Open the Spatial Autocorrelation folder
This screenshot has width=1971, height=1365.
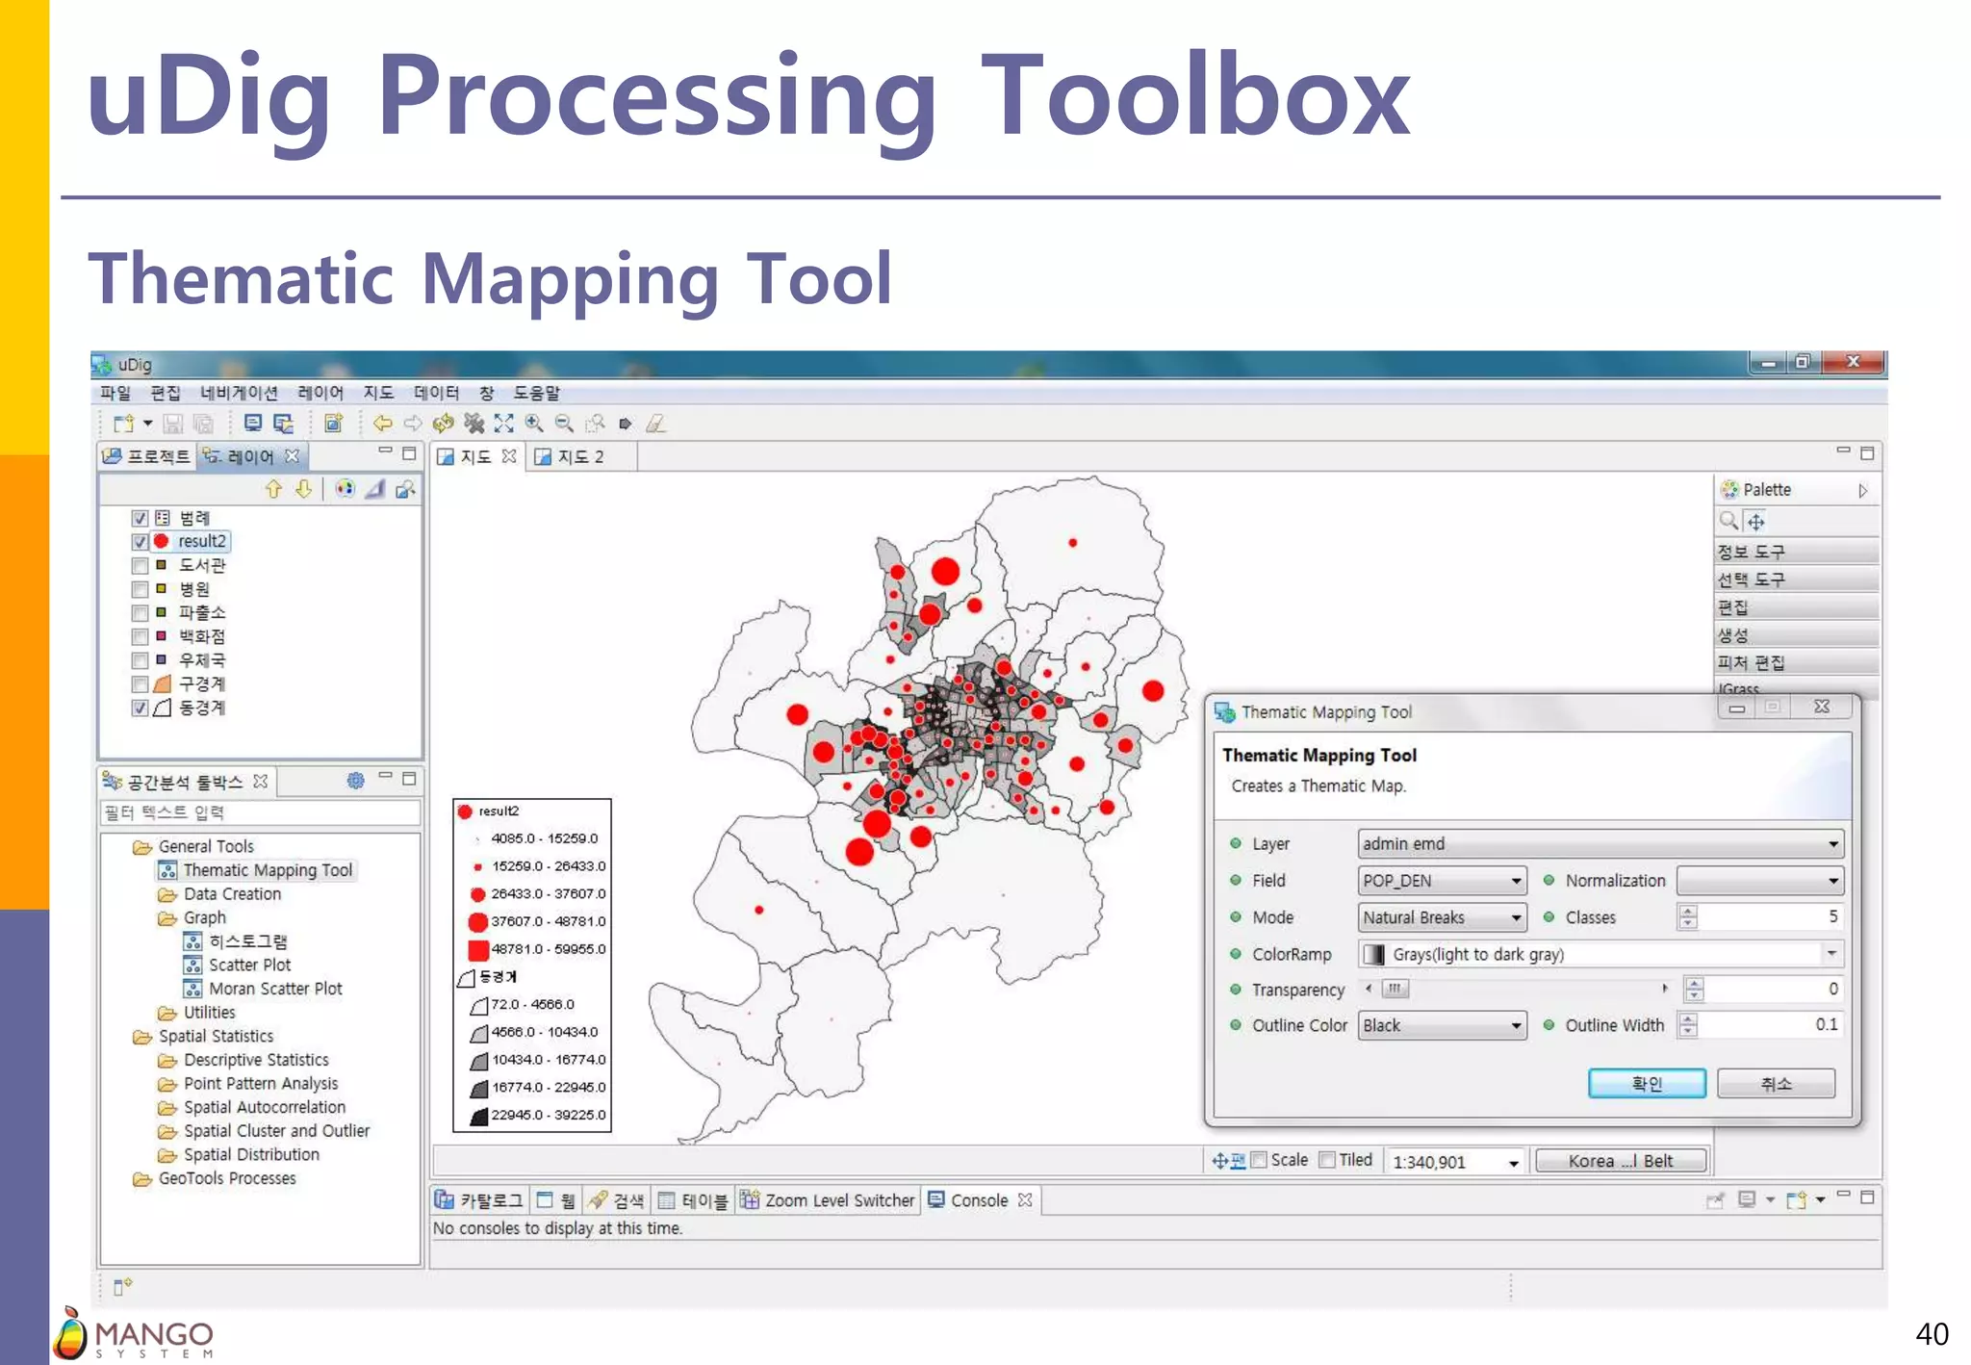coord(252,1107)
